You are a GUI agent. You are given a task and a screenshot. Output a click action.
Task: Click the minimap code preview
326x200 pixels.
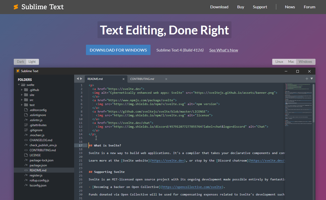298,106
